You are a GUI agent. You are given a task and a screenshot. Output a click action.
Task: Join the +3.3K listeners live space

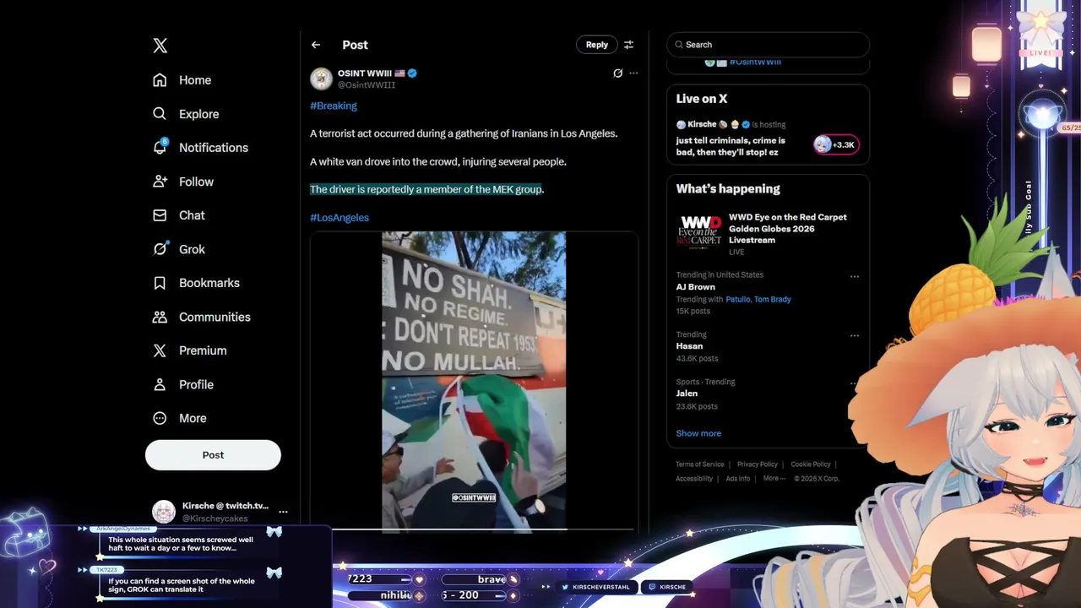[x=836, y=144]
